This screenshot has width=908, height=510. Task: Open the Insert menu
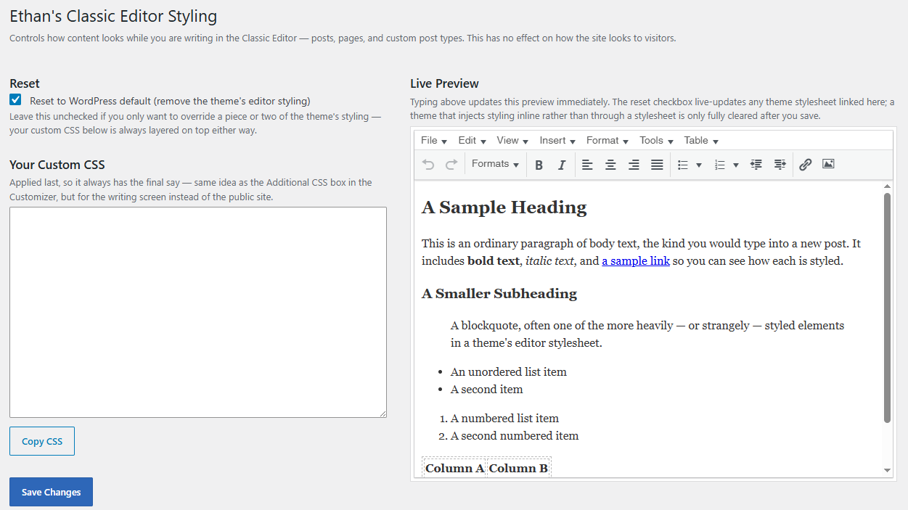(x=557, y=141)
